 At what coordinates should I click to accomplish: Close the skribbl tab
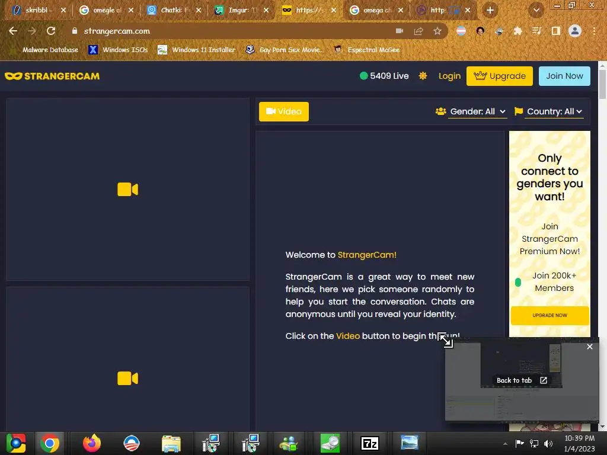click(63, 10)
